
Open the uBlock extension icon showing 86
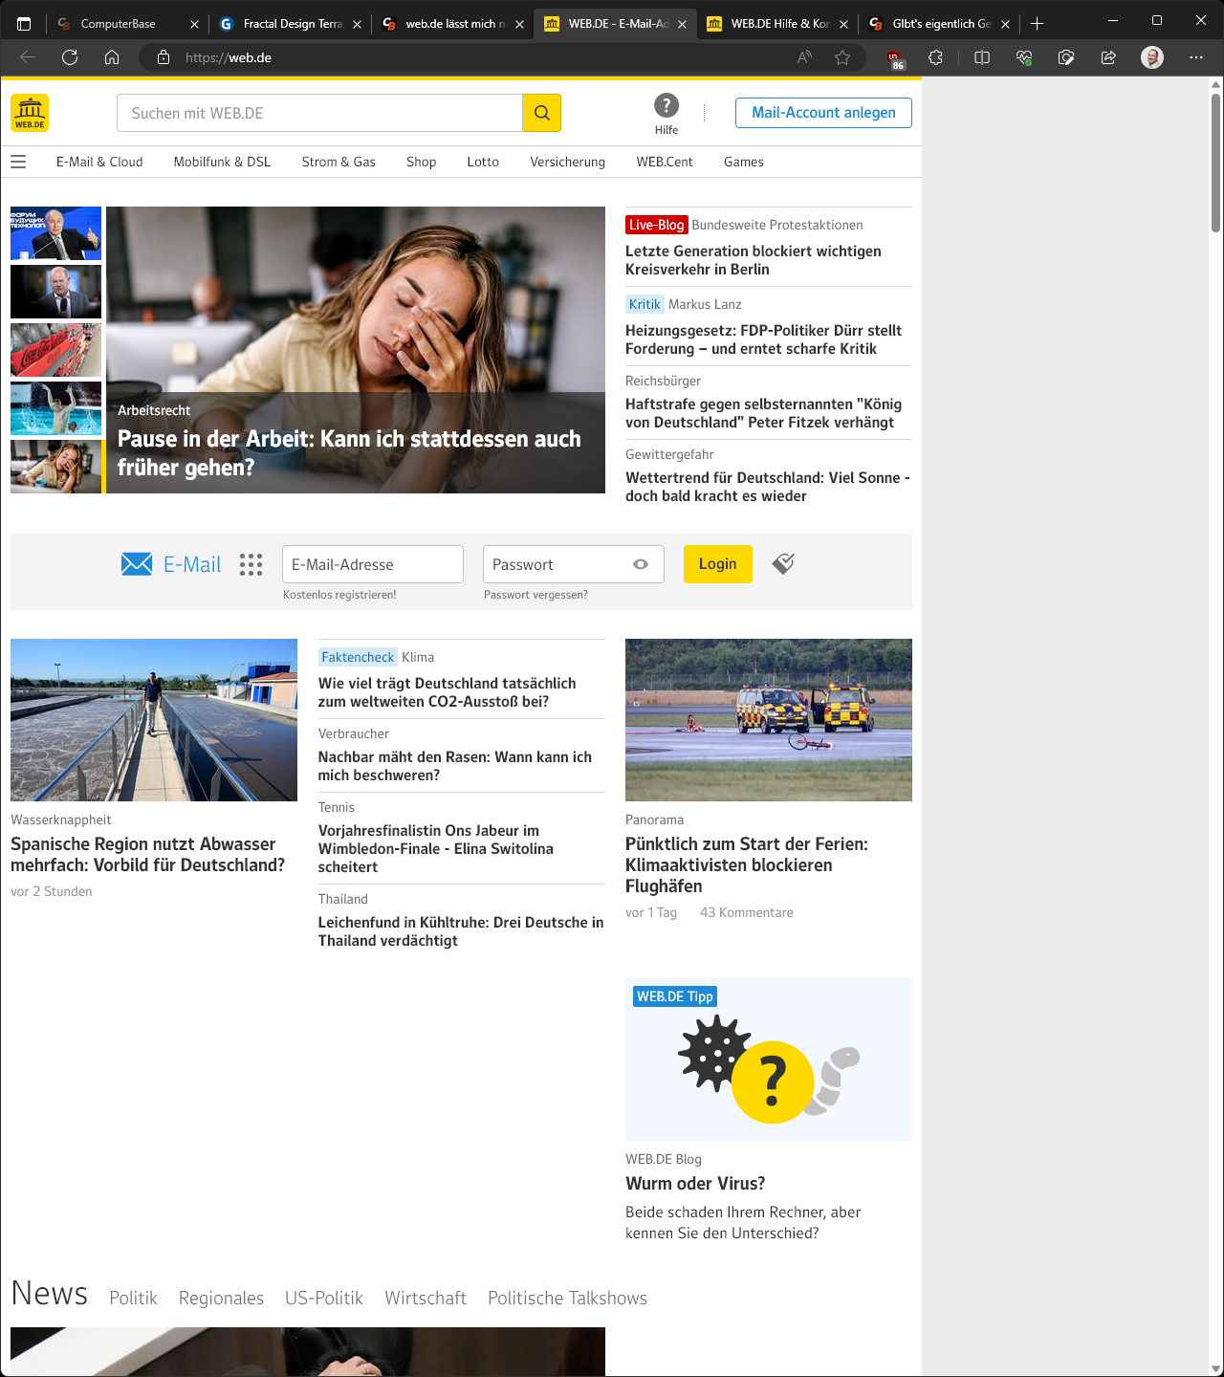(895, 57)
